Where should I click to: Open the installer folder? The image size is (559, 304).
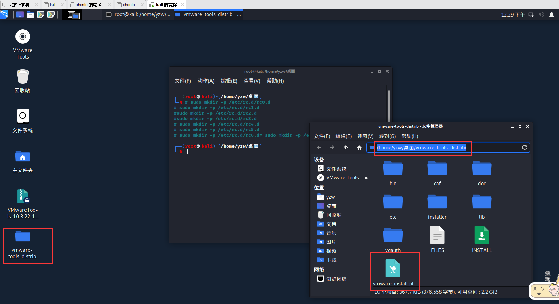(437, 206)
